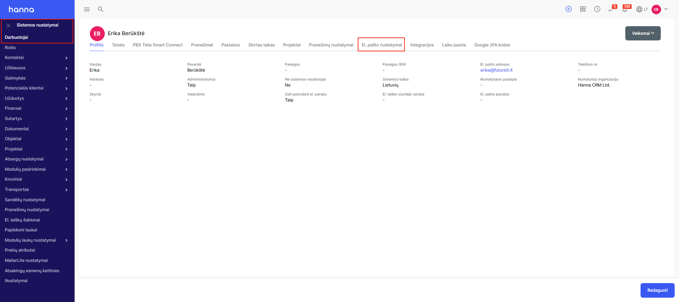Open the Skirtas laikas tab
The image size is (679, 302).
click(262, 45)
